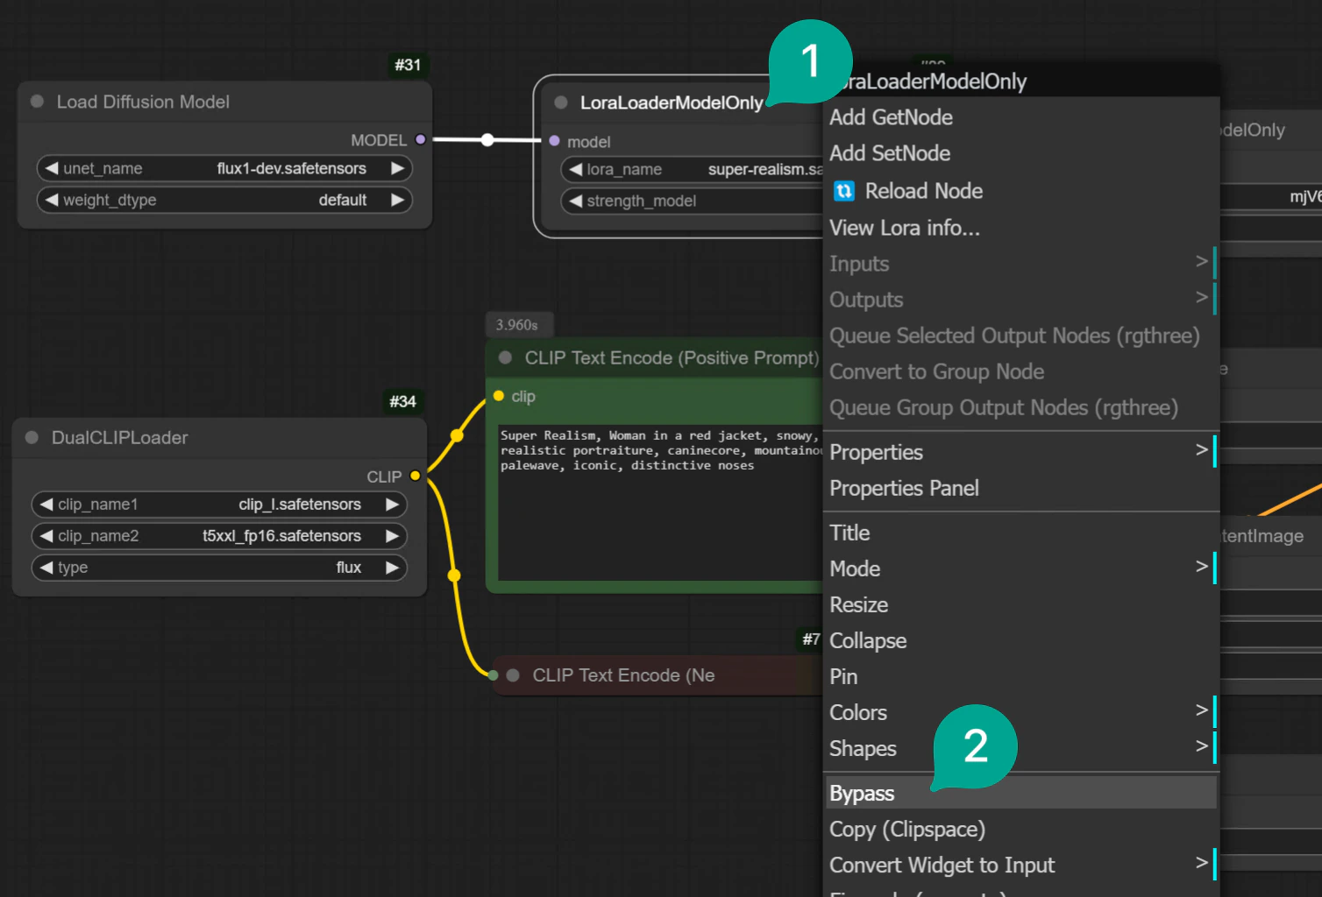Collapse dot on DualCLIPLoader node
This screenshot has width=1322, height=897.
[x=32, y=437]
